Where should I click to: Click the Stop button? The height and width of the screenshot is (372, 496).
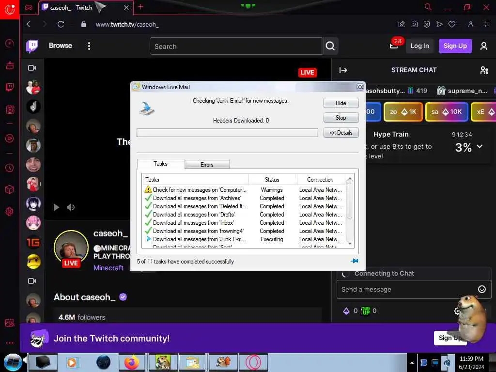[341, 118]
